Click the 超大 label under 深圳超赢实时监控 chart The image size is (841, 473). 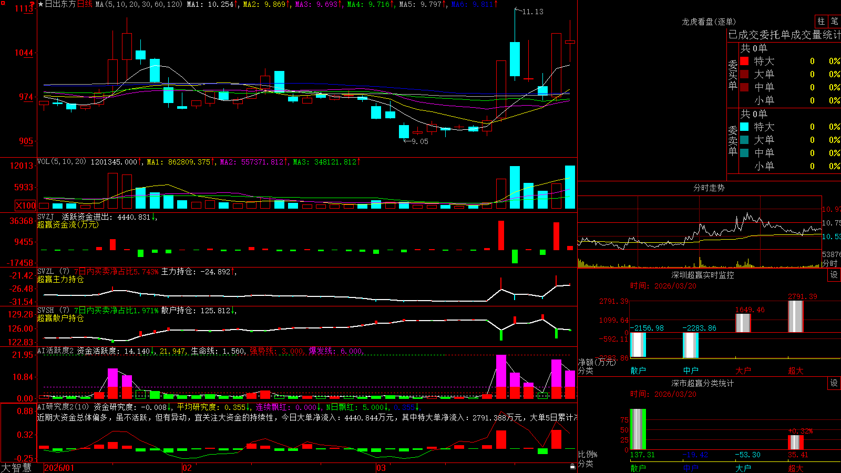pyautogui.click(x=796, y=371)
